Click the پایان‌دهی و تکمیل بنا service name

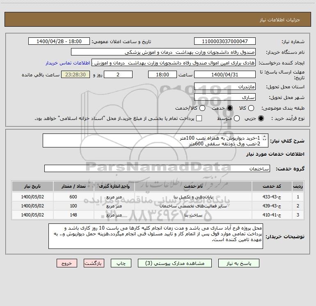coord(193,197)
